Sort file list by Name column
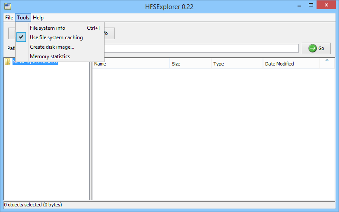This screenshot has height=212, width=339. pyautogui.click(x=131, y=64)
